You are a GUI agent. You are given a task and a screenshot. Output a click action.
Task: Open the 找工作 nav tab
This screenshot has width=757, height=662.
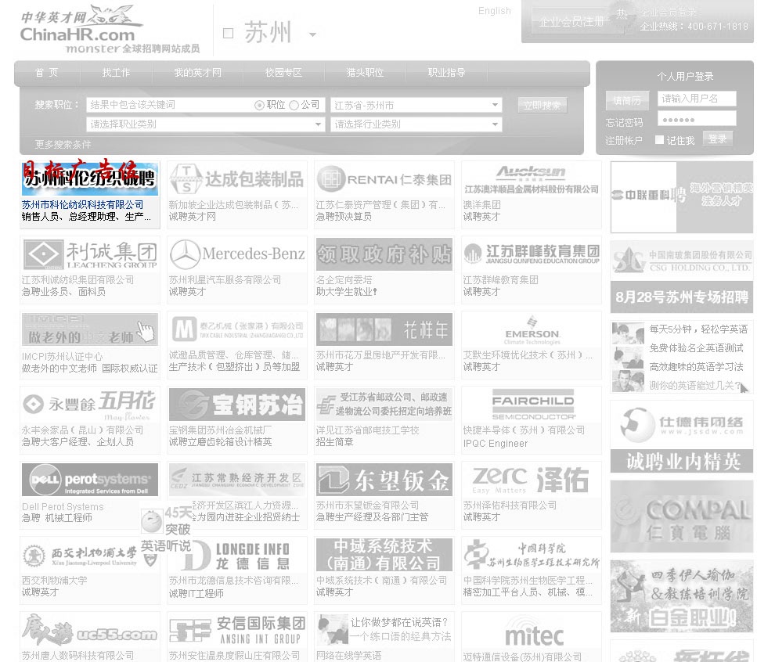click(116, 72)
